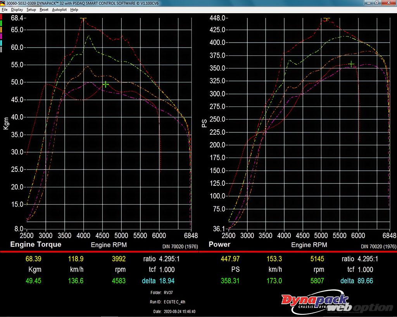Restore down the Dynapack window
The image size is (397, 317).
pos(376,3)
